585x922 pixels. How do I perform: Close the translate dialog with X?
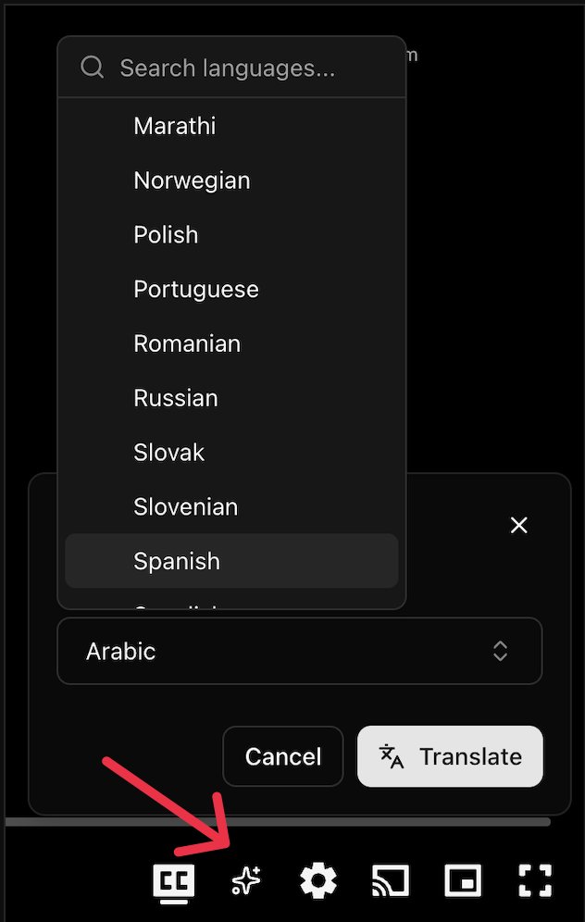pyautogui.click(x=518, y=525)
